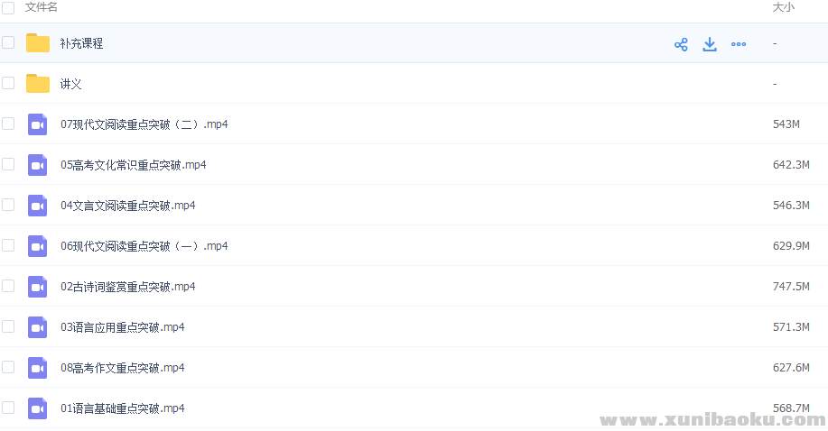The width and height of the screenshot is (828, 431).
Task: Open 06现代文阅读重点突破（一）.mp4 file
Action: click(x=144, y=246)
